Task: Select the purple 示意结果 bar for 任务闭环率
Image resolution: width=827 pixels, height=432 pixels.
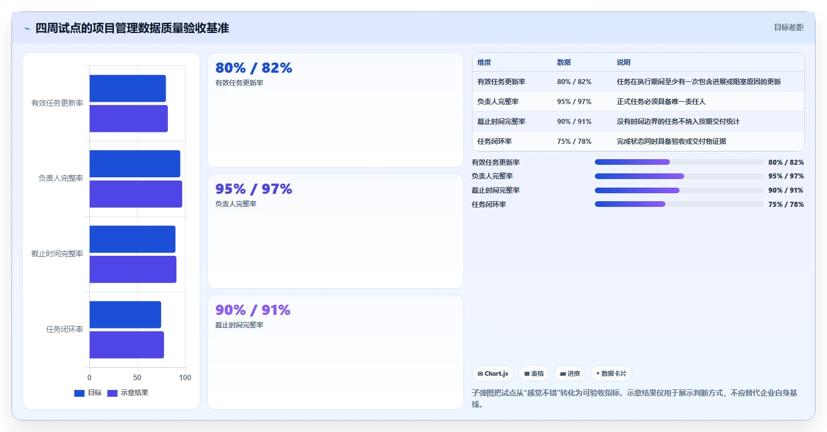Action: [x=127, y=345]
